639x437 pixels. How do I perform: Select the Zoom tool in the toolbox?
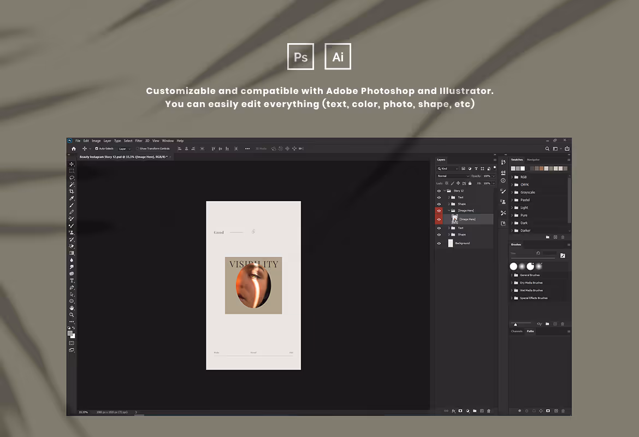coord(72,315)
